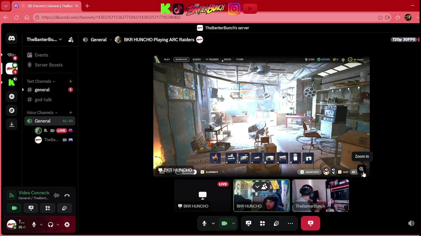Click red disconnect button in call bar

310,223
